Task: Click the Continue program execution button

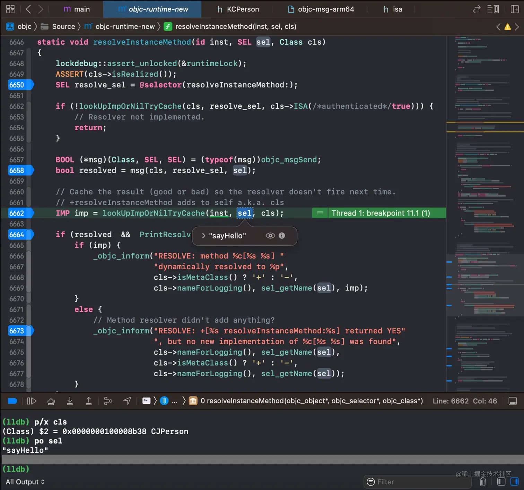Action: point(32,401)
